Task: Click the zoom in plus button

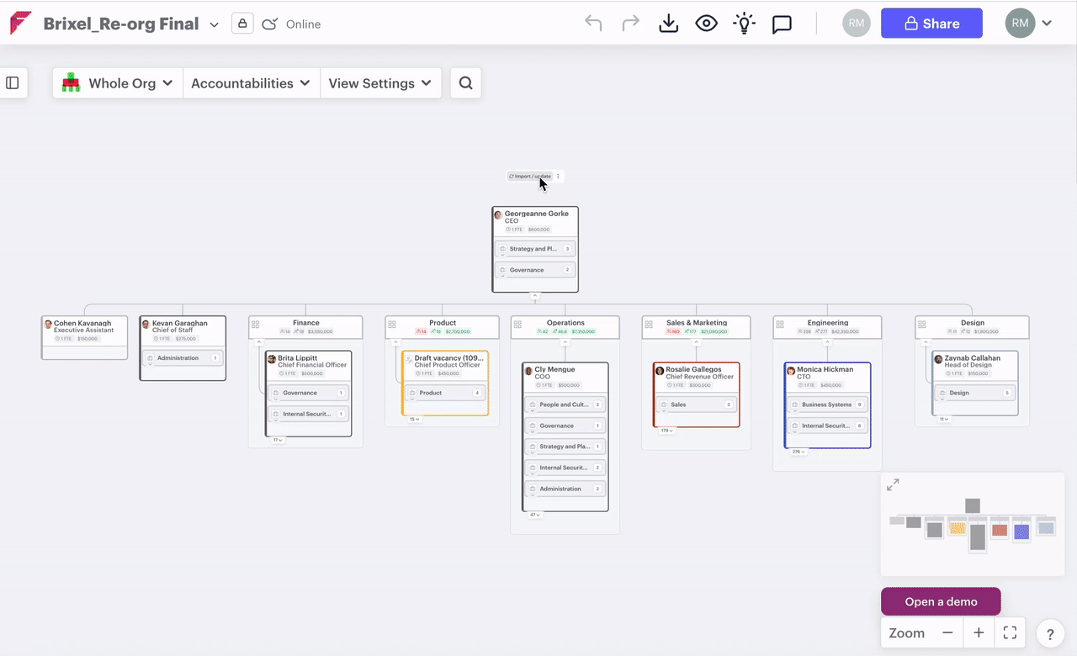Action: point(979,633)
